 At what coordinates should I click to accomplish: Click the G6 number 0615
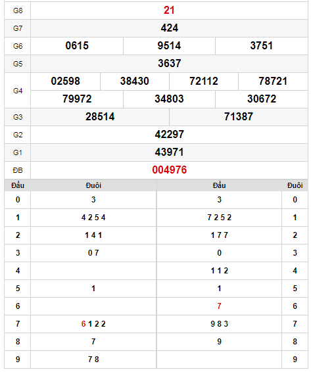pyautogui.click(x=77, y=46)
